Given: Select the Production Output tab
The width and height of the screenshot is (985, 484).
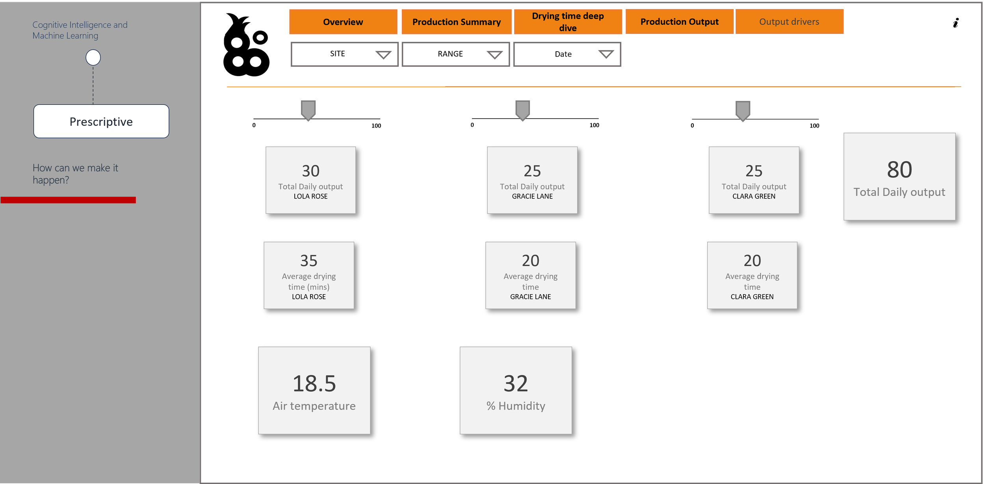Looking at the screenshot, I should pos(679,22).
